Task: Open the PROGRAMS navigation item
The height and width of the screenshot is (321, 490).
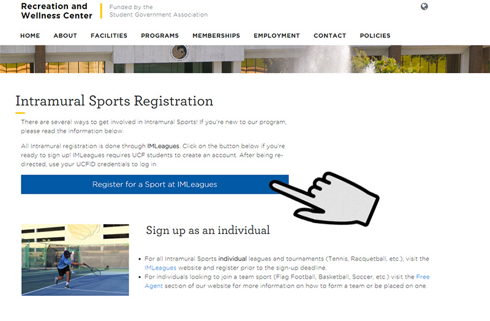Action: (160, 36)
